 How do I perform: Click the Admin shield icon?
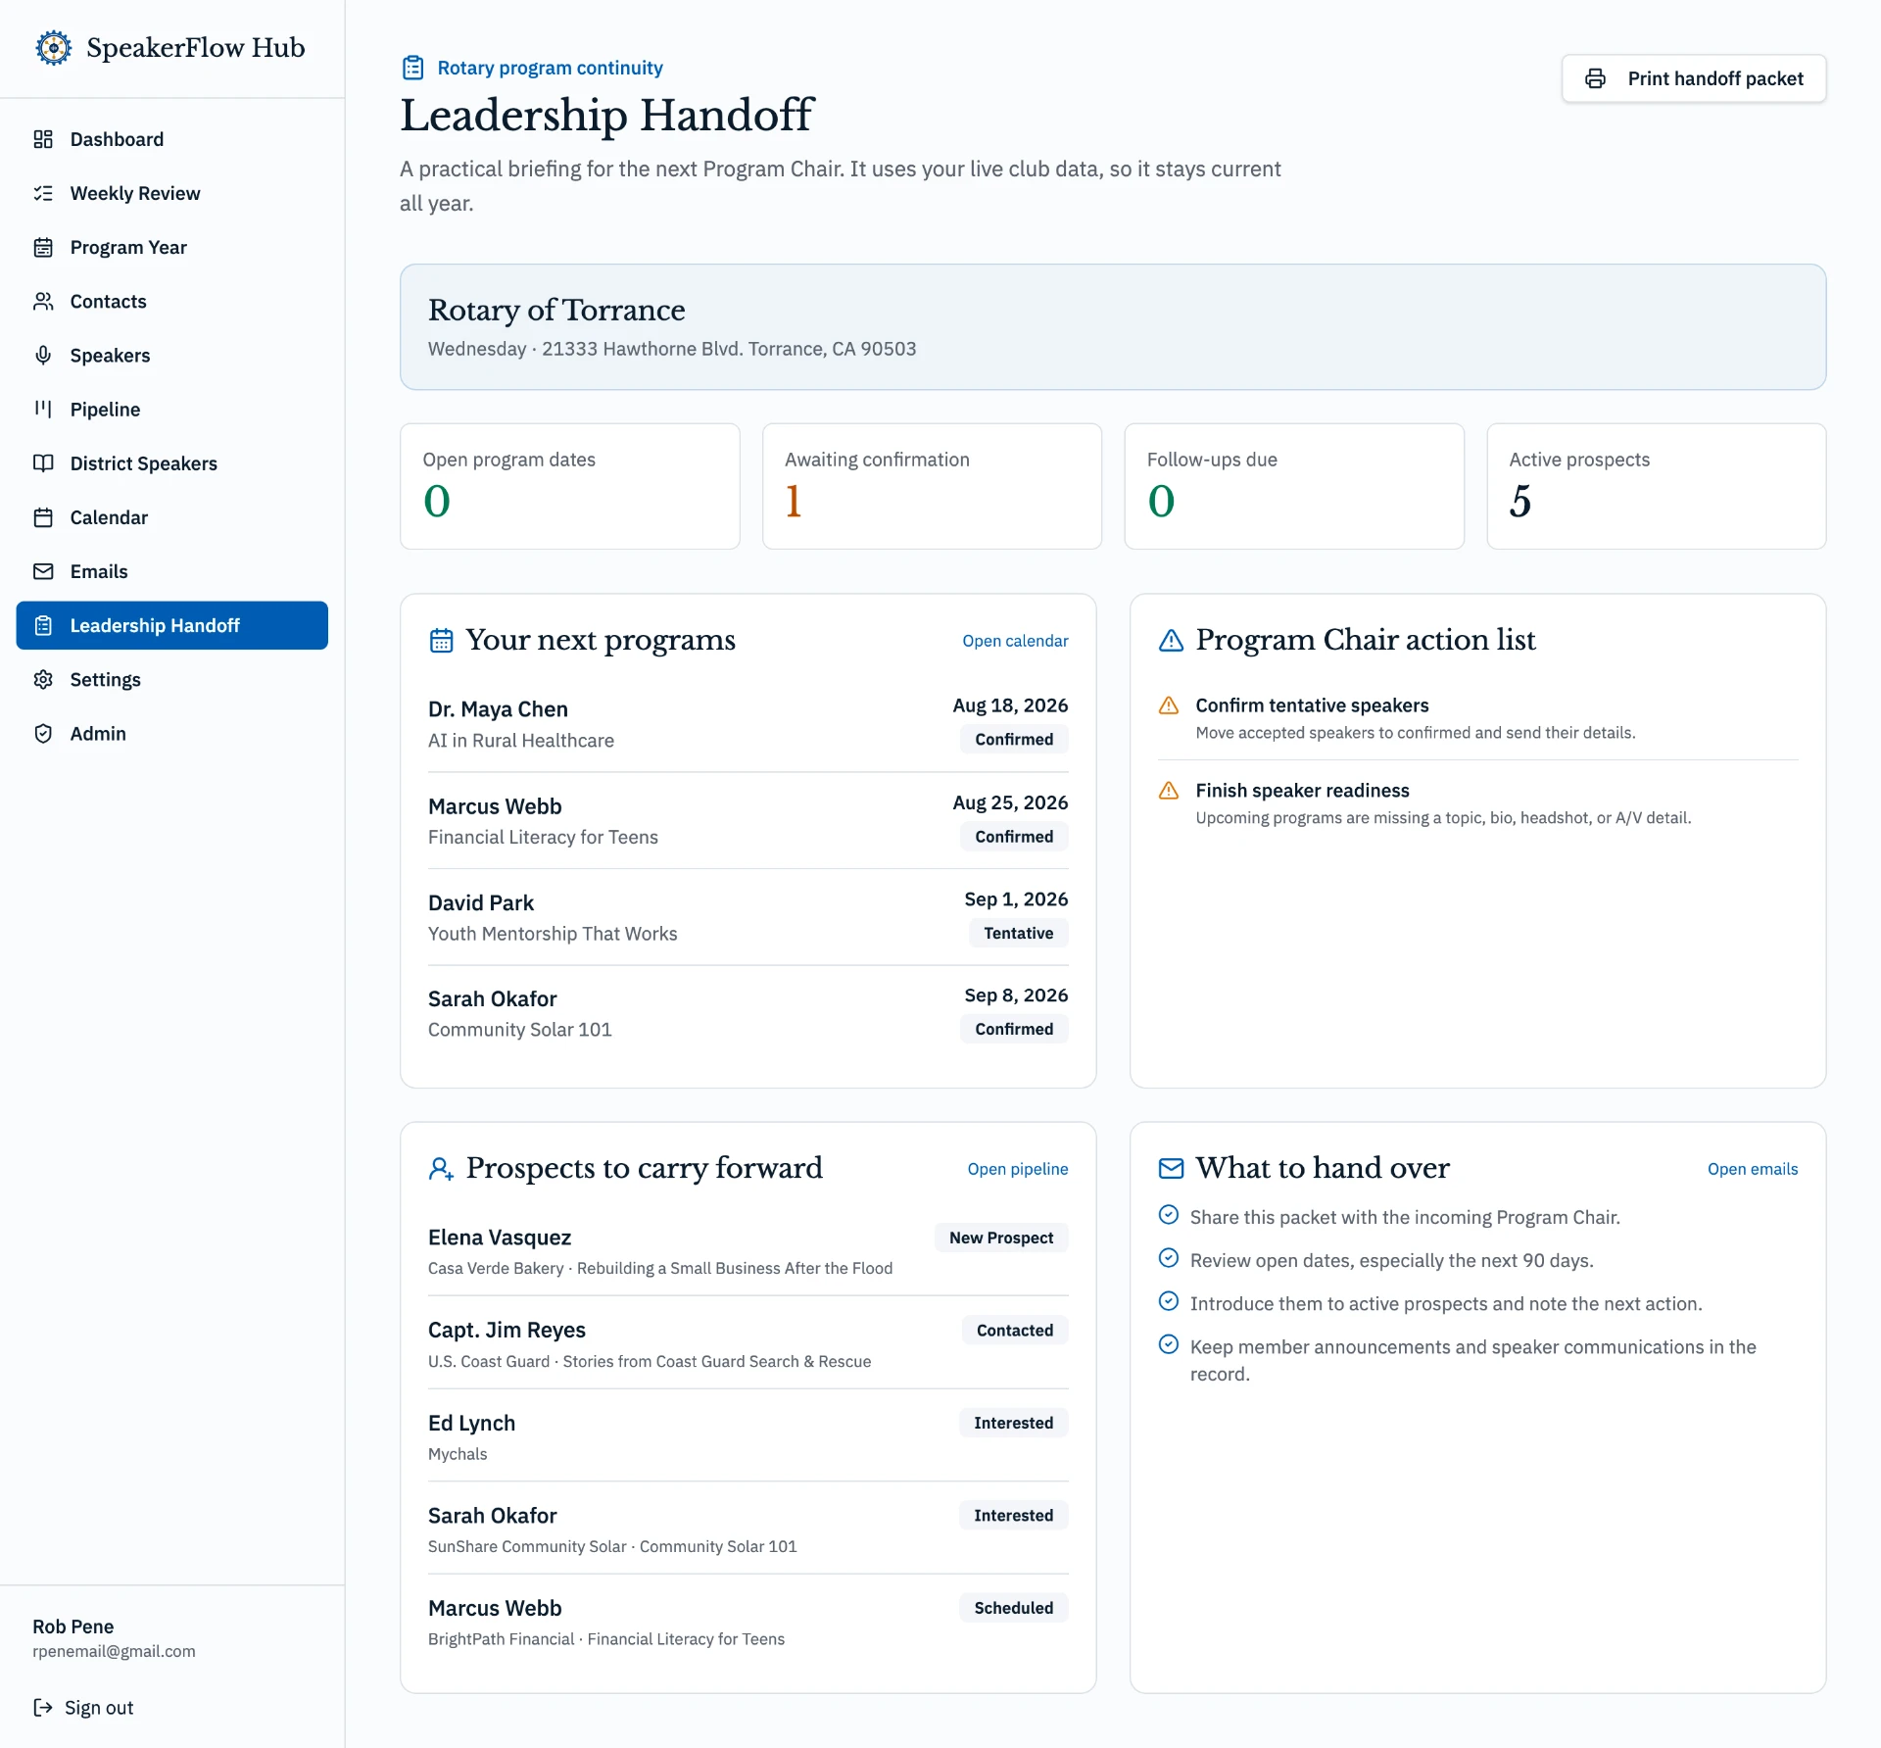pos(43,733)
